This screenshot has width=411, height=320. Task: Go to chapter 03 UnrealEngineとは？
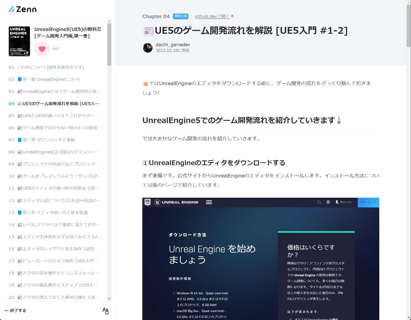(x=55, y=92)
